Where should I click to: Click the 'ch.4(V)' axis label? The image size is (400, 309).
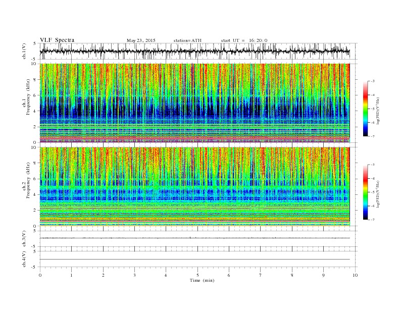tap(24, 259)
